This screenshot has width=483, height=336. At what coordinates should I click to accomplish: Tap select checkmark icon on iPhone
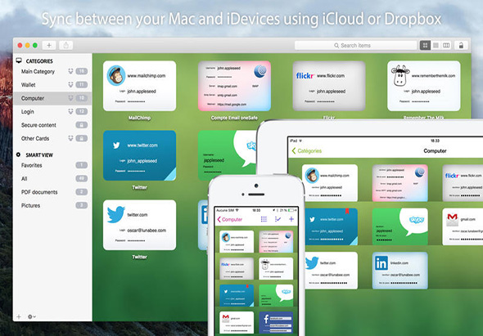278,219
